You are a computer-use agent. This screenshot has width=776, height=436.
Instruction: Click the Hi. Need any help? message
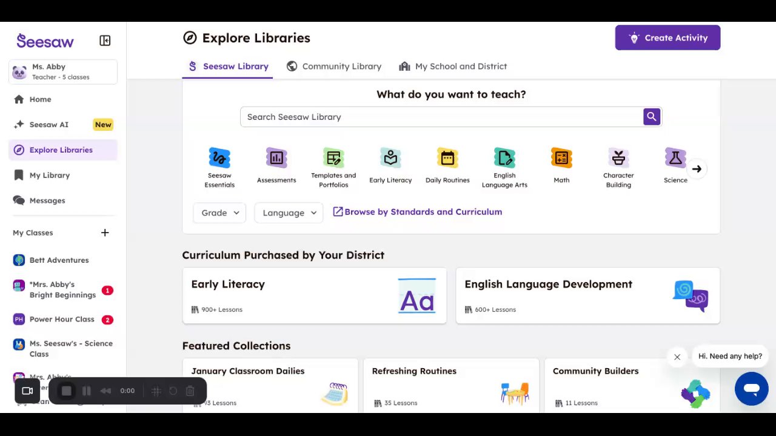(730, 356)
